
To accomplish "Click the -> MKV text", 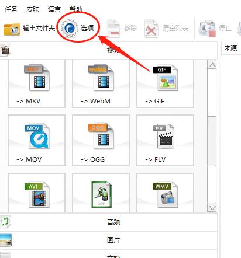I will 29,101.
